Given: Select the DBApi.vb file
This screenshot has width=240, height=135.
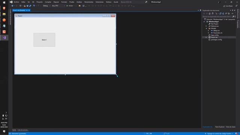Looking at the screenshot, I should point(216,31).
